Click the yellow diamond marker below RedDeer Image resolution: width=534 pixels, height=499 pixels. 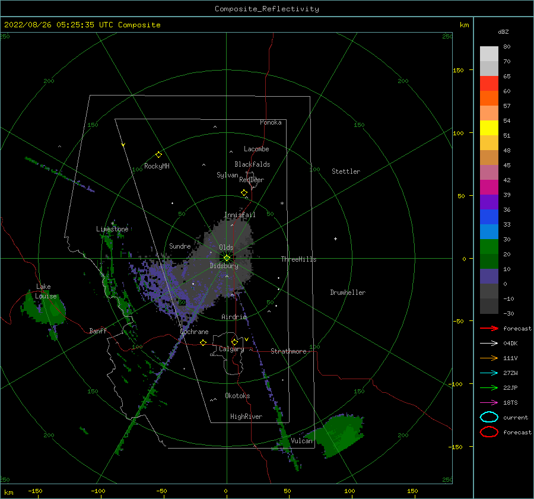244,193
